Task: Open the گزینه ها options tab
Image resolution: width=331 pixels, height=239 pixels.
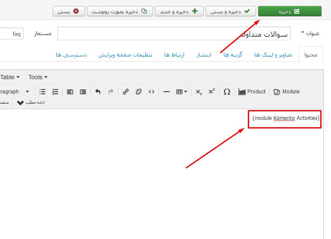Action: click(233, 55)
